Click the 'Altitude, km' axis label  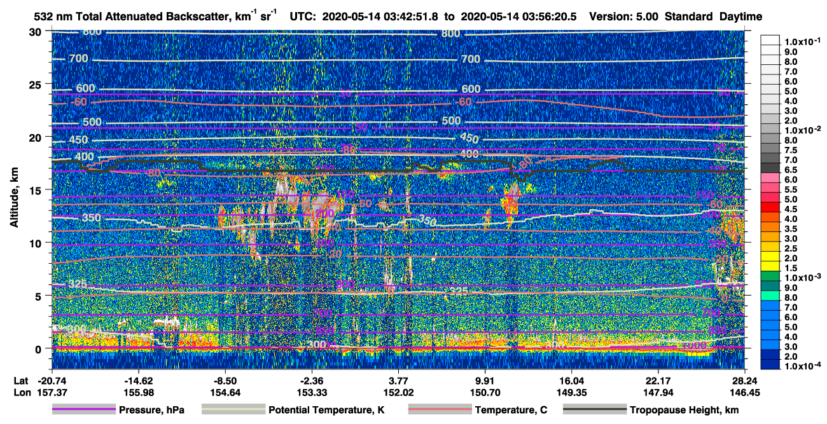15,198
